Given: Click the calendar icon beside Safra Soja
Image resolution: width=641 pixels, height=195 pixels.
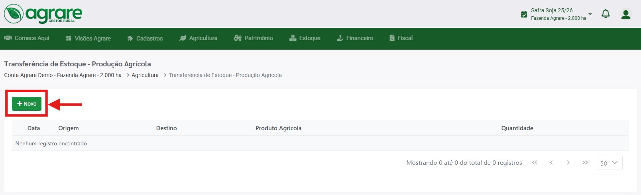Looking at the screenshot, I should pos(524,14).
